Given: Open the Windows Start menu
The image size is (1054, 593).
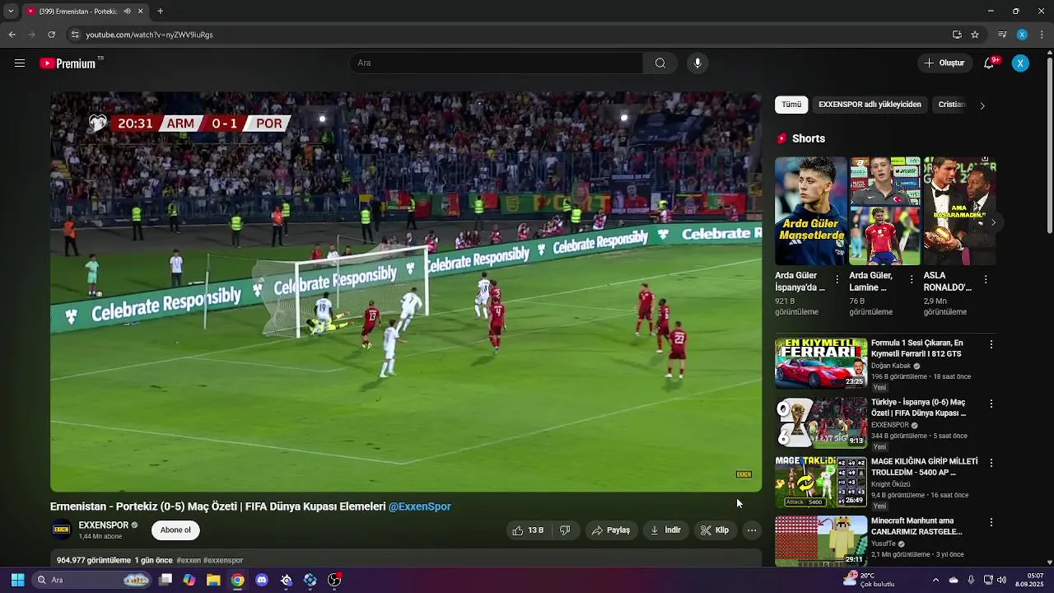Looking at the screenshot, I should pyautogui.click(x=16, y=580).
